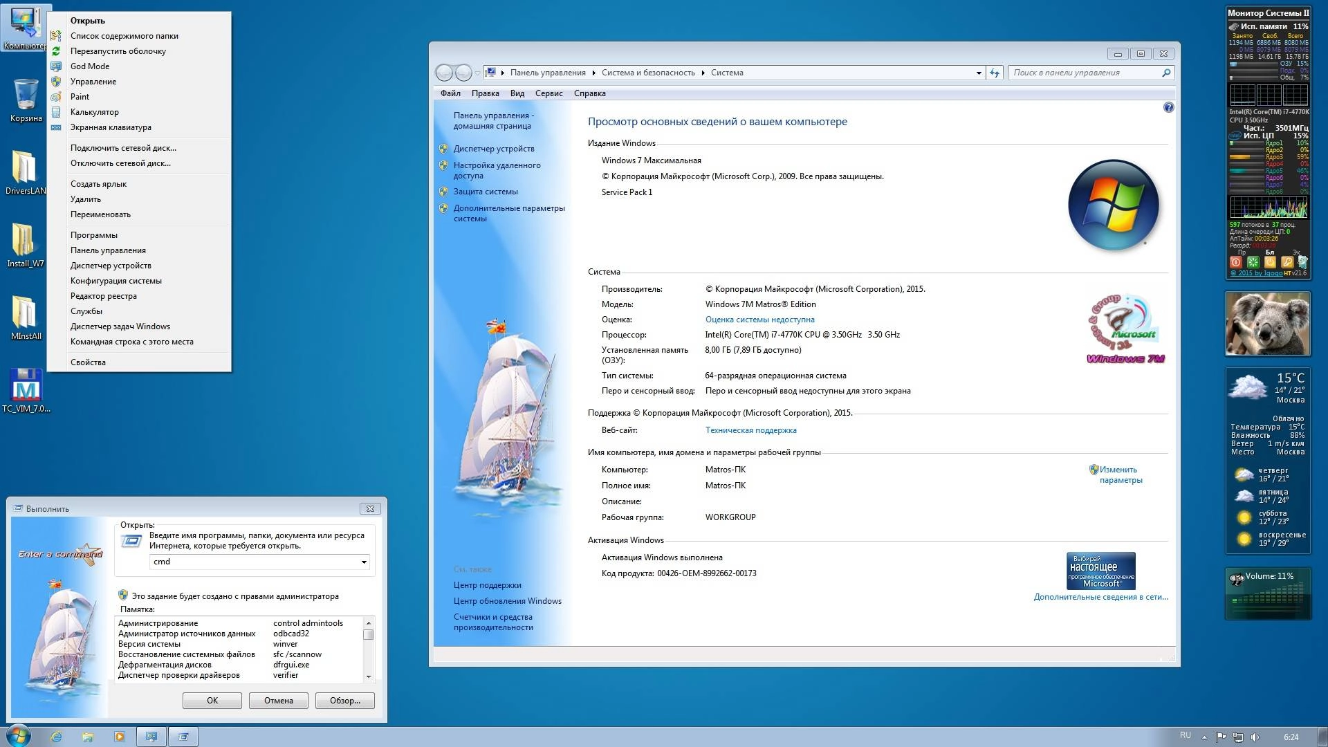The image size is (1328, 747).
Task: Open Центр обновления Windows link
Action: tap(507, 601)
